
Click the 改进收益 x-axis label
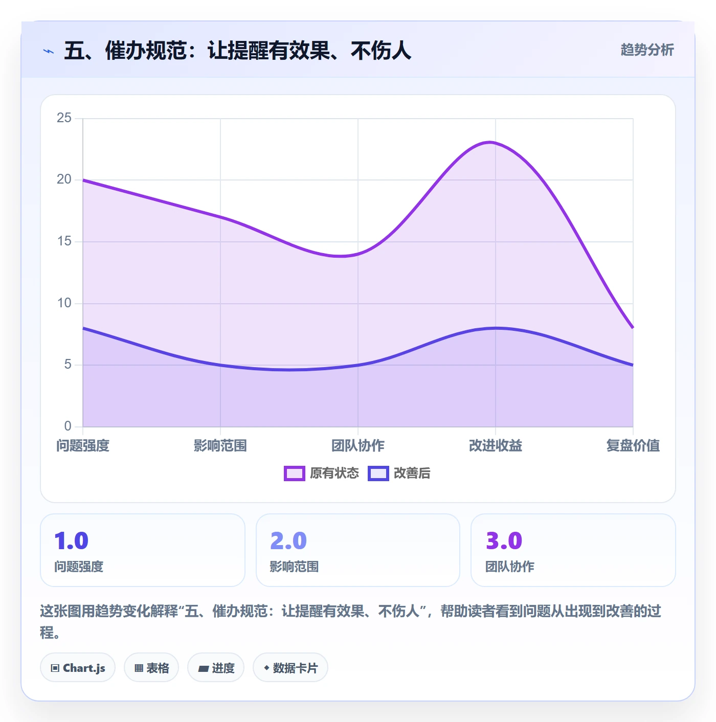496,446
